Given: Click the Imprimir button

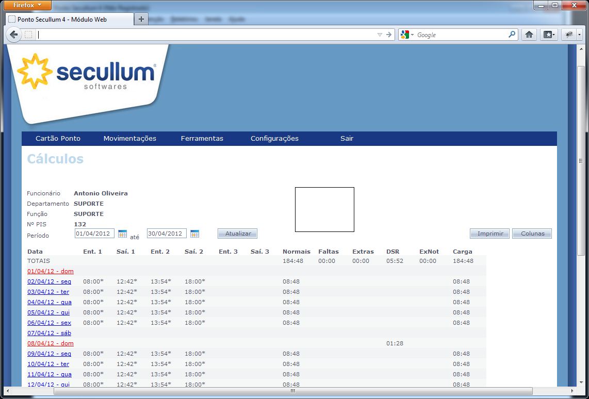Looking at the screenshot, I should (x=490, y=234).
